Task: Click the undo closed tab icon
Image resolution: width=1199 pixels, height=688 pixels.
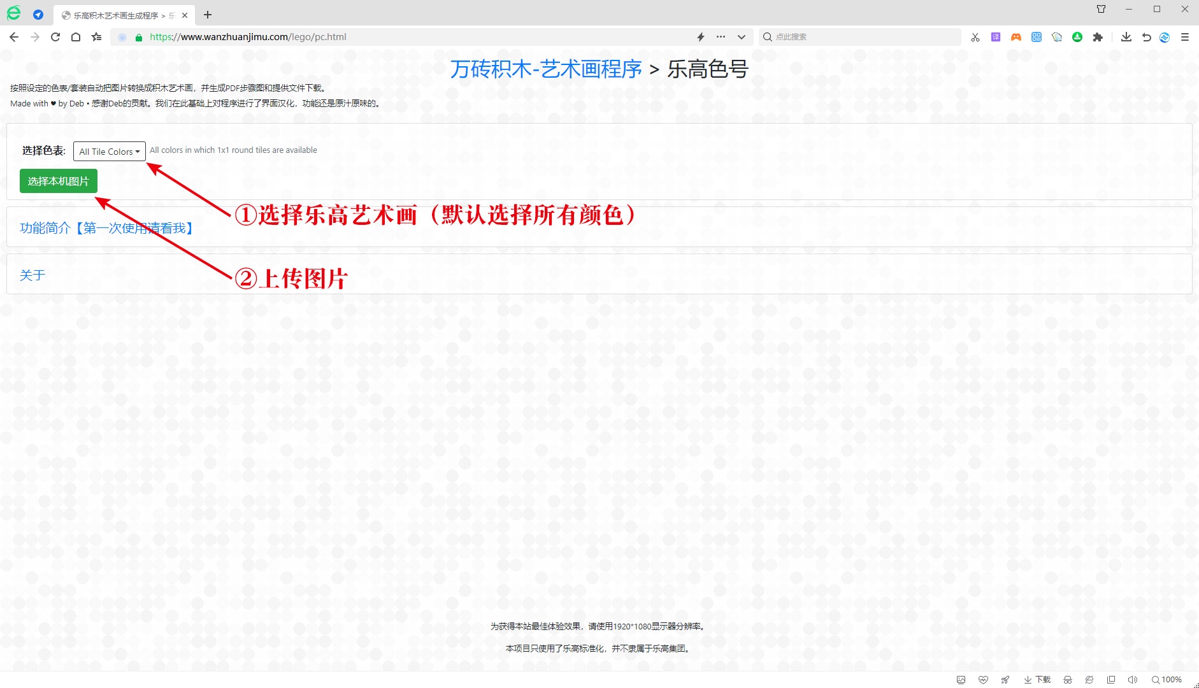Action: 1146,37
